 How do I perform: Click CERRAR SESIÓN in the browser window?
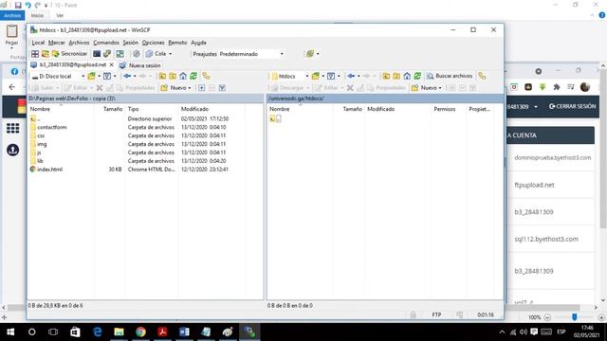[x=572, y=106]
